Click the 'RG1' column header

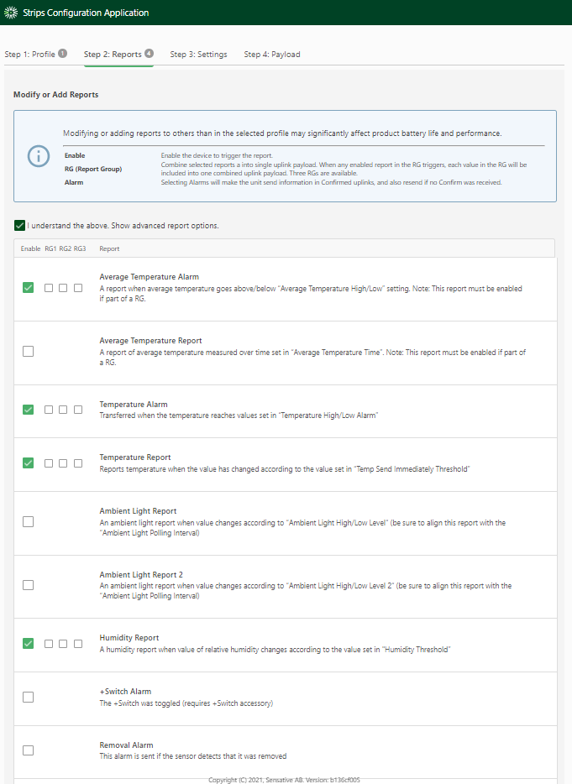50,248
